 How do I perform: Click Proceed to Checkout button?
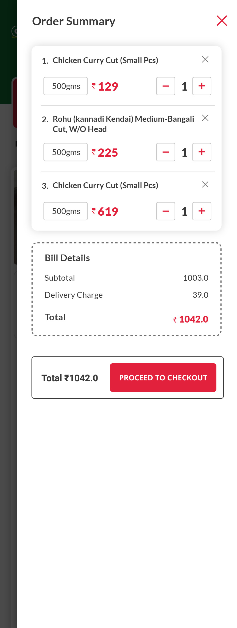[163, 378]
